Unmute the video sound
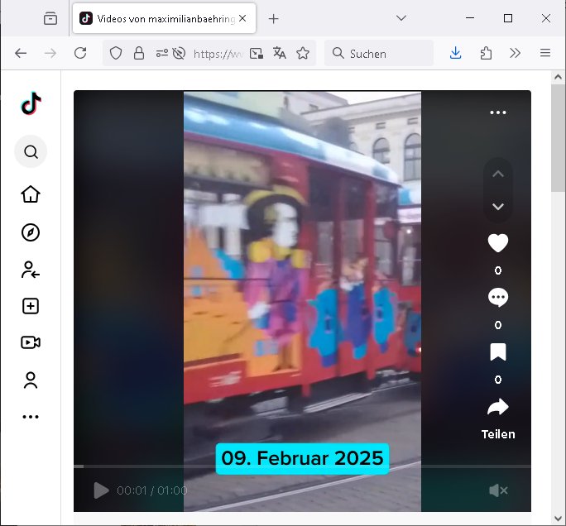 coord(497,490)
